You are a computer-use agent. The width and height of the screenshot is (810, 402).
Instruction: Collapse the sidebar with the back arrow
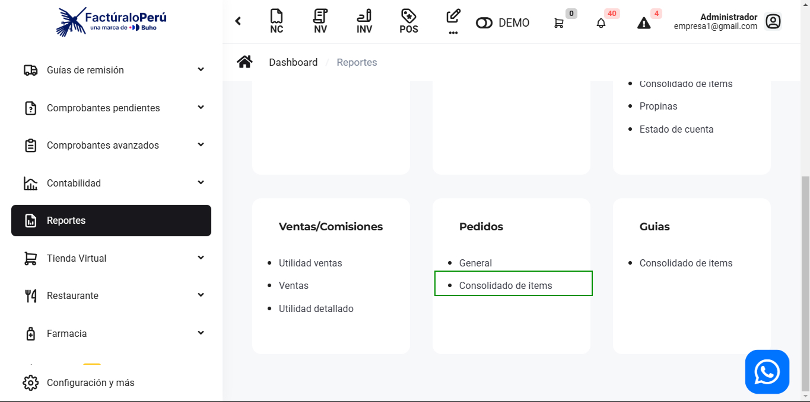(238, 21)
